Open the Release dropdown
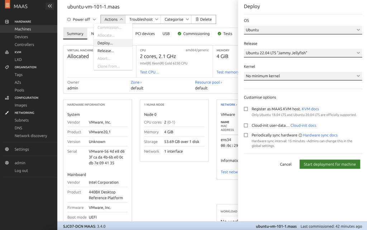Screen dimensions: 367x230 [303, 53]
